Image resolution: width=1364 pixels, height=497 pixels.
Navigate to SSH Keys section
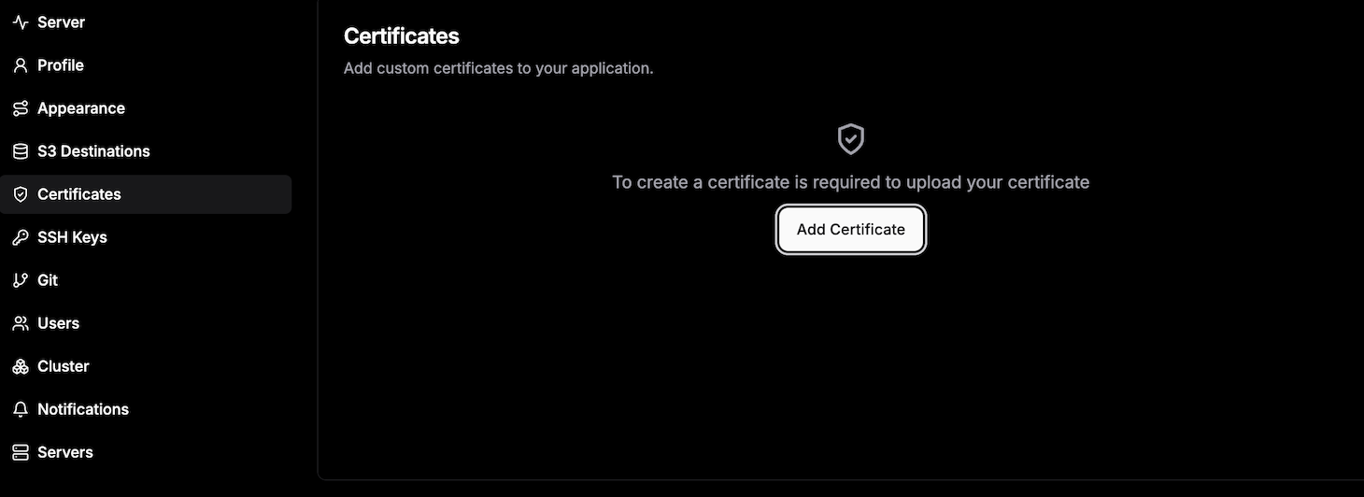pos(72,237)
